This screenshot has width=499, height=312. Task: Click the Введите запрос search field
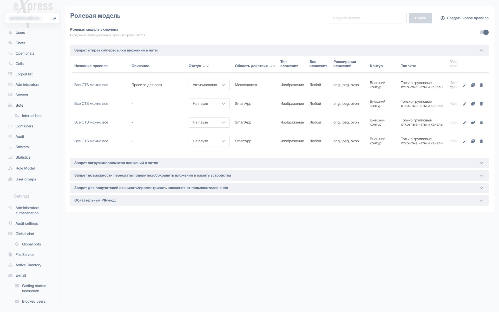[x=367, y=18]
